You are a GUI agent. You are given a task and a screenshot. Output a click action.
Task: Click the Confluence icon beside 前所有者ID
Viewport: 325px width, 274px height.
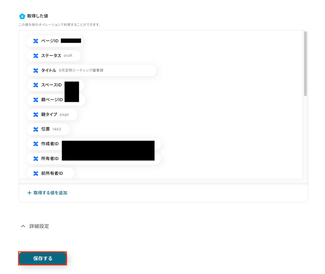tap(36, 173)
